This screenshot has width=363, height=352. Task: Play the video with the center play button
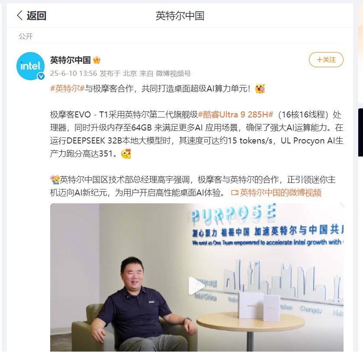[196, 286]
